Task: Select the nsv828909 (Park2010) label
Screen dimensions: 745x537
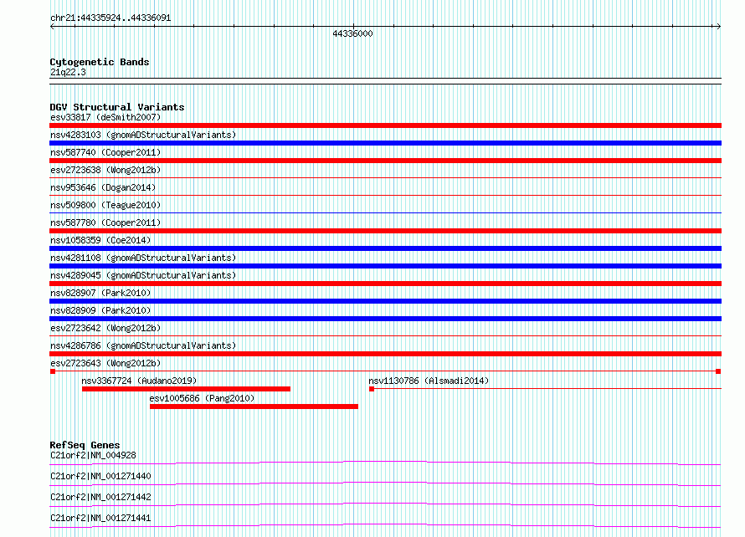Action: (x=100, y=310)
